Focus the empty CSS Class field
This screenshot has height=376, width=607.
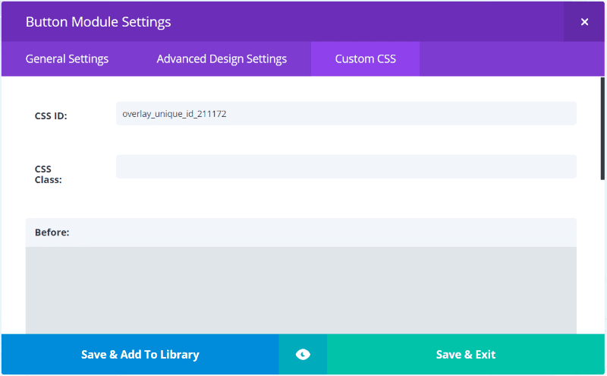[x=346, y=167]
